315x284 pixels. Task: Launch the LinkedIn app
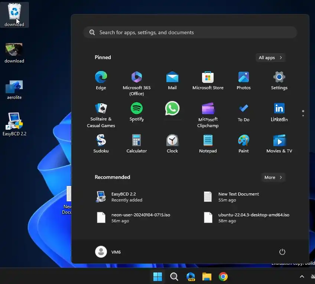tap(279, 112)
